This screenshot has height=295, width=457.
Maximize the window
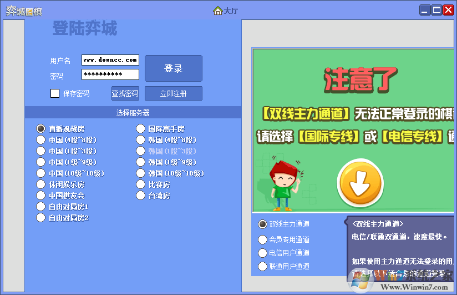pos(436,10)
